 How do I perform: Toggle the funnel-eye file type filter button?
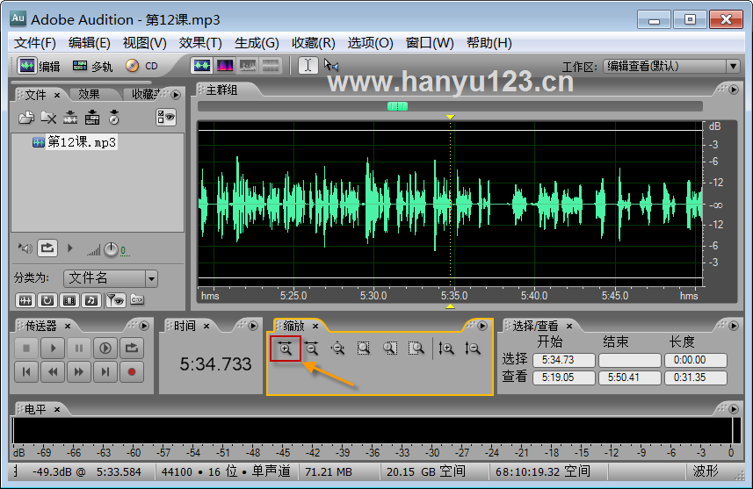point(115,300)
